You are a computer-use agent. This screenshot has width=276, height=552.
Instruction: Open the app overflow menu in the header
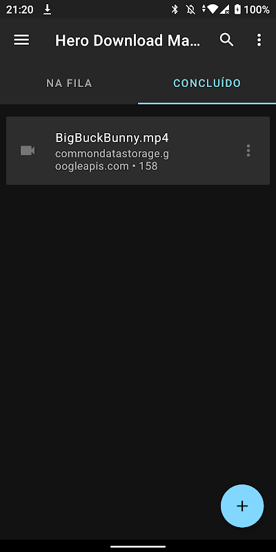[x=259, y=40]
